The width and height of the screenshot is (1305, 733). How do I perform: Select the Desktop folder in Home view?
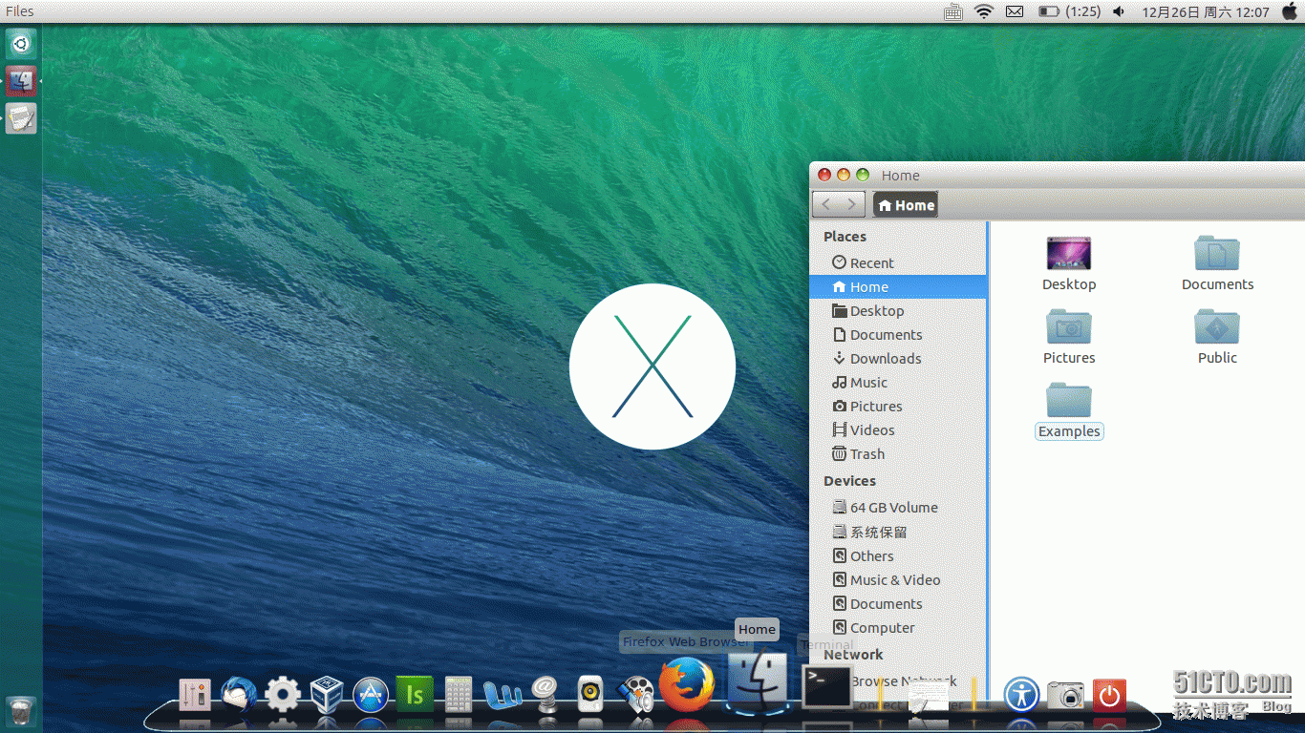(1069, 263)
